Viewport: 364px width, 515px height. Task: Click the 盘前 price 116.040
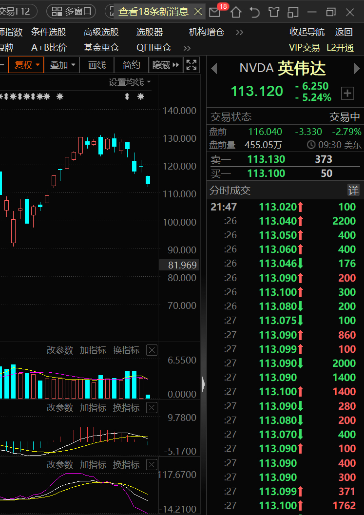[265, 132]
